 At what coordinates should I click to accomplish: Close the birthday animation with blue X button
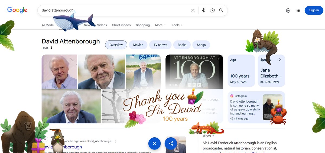(154, 143)
